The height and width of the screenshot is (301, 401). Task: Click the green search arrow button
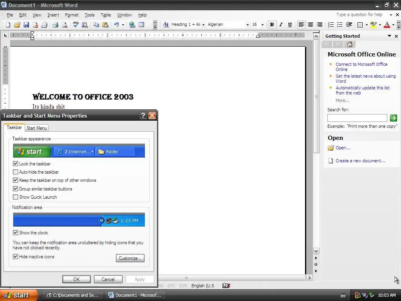tap(393, 118)
